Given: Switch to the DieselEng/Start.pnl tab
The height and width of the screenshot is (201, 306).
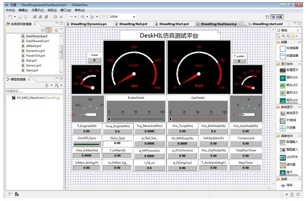Looking at the screenshot, I should 172,24.
